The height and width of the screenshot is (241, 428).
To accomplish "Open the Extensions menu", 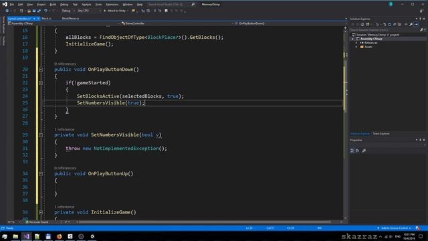I will (112, 5).
